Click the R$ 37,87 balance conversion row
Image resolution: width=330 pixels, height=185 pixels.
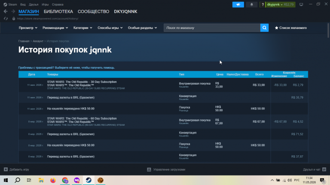coord(163,156)
